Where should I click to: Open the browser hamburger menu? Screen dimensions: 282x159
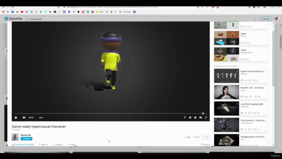coord(278,7)
